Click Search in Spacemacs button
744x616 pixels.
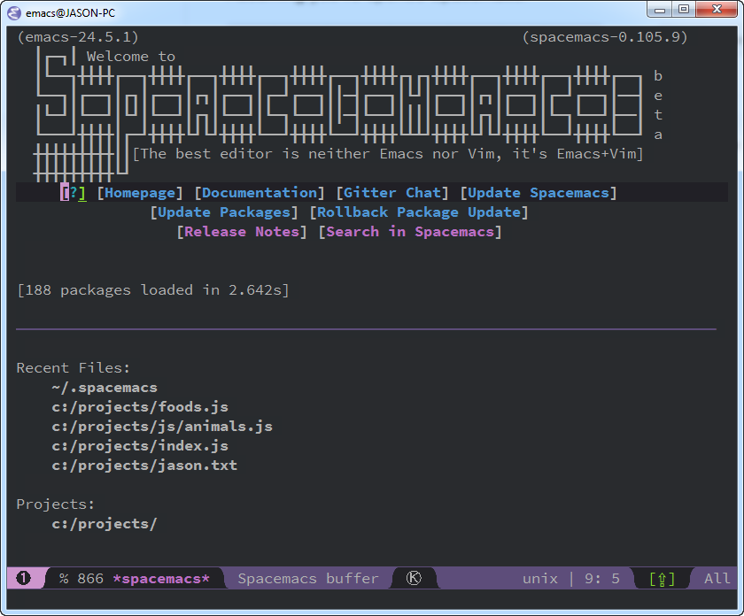[410, 231]
